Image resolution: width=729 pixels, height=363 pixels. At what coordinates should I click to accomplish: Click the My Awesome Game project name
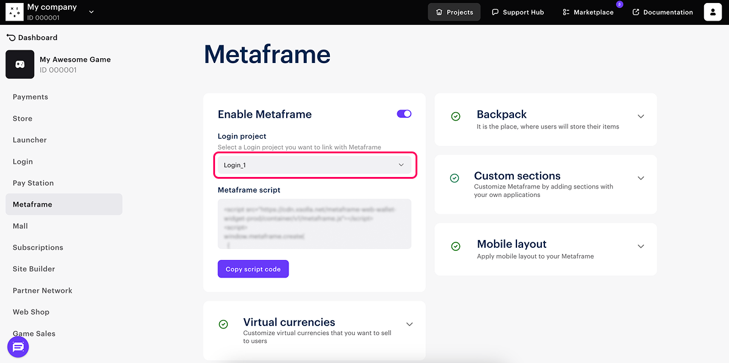[x=75, y=59]
